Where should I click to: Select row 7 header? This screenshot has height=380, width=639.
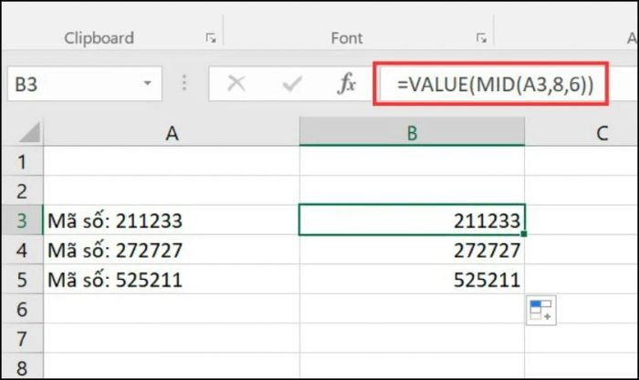[x=22, y=338]
